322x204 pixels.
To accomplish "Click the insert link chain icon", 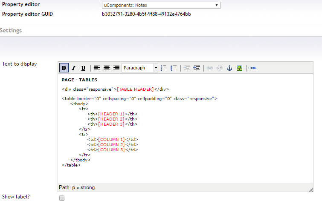I will pyautogui.click(x=209, y=68).
